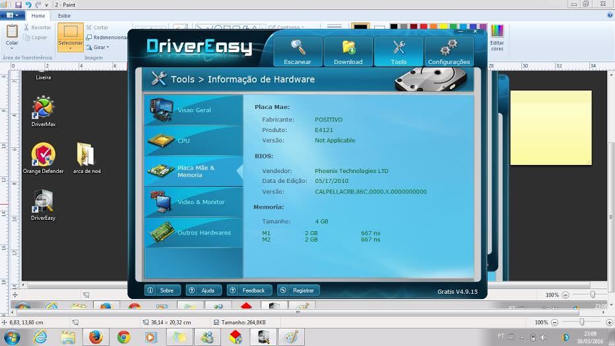Open Windows Explorer folder in taskbar
615x346 pixels.
pyautogui.click(x=68, y=337)
